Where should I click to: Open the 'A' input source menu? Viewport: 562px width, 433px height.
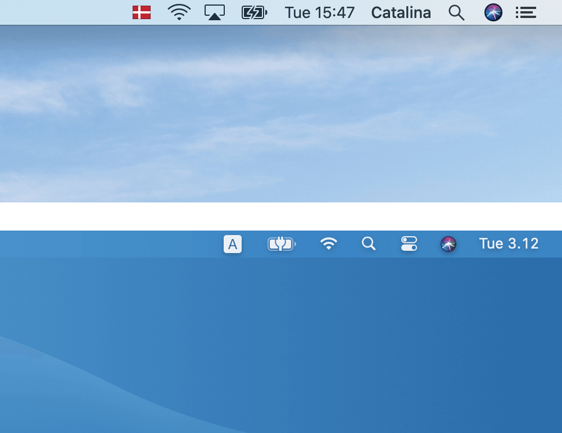tap(233, 244)
